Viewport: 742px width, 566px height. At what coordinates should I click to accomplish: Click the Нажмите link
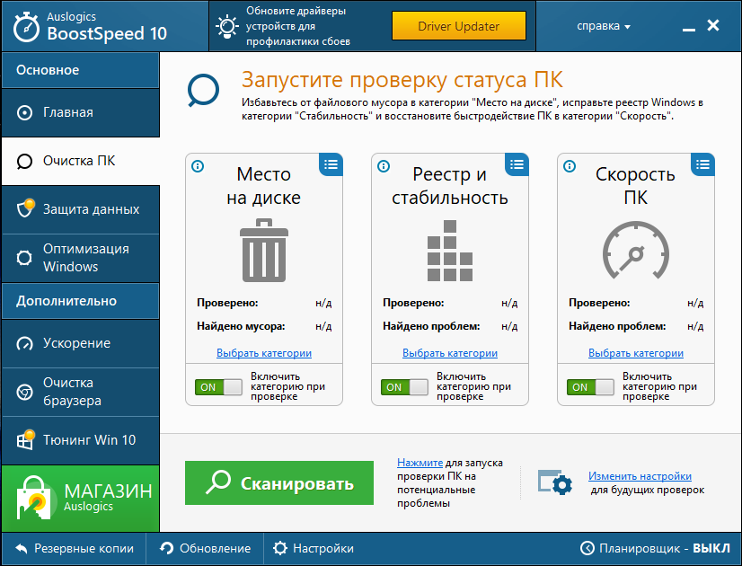click(x=420, y=463)
